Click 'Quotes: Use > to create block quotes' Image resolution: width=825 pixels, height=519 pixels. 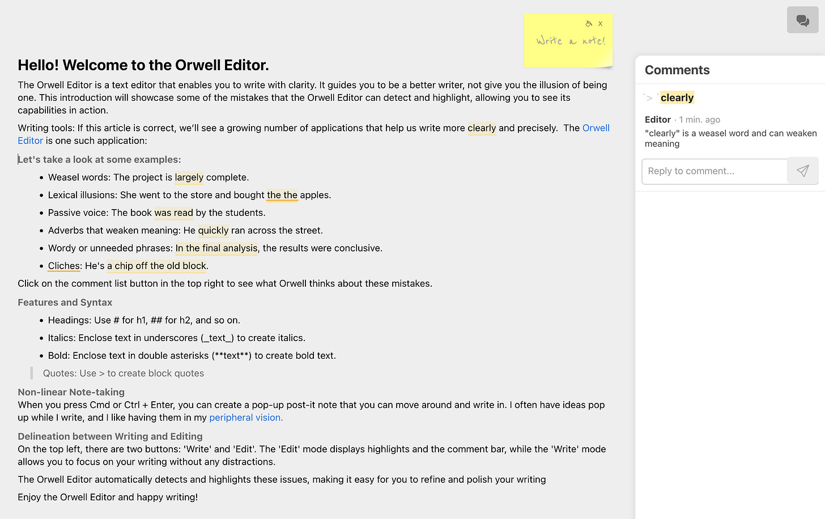pyautogui.click(x=124, y=373)
